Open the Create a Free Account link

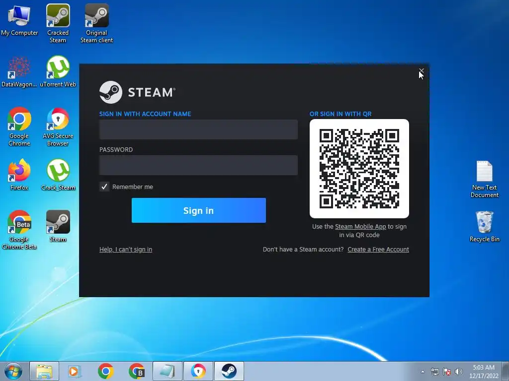378,249
